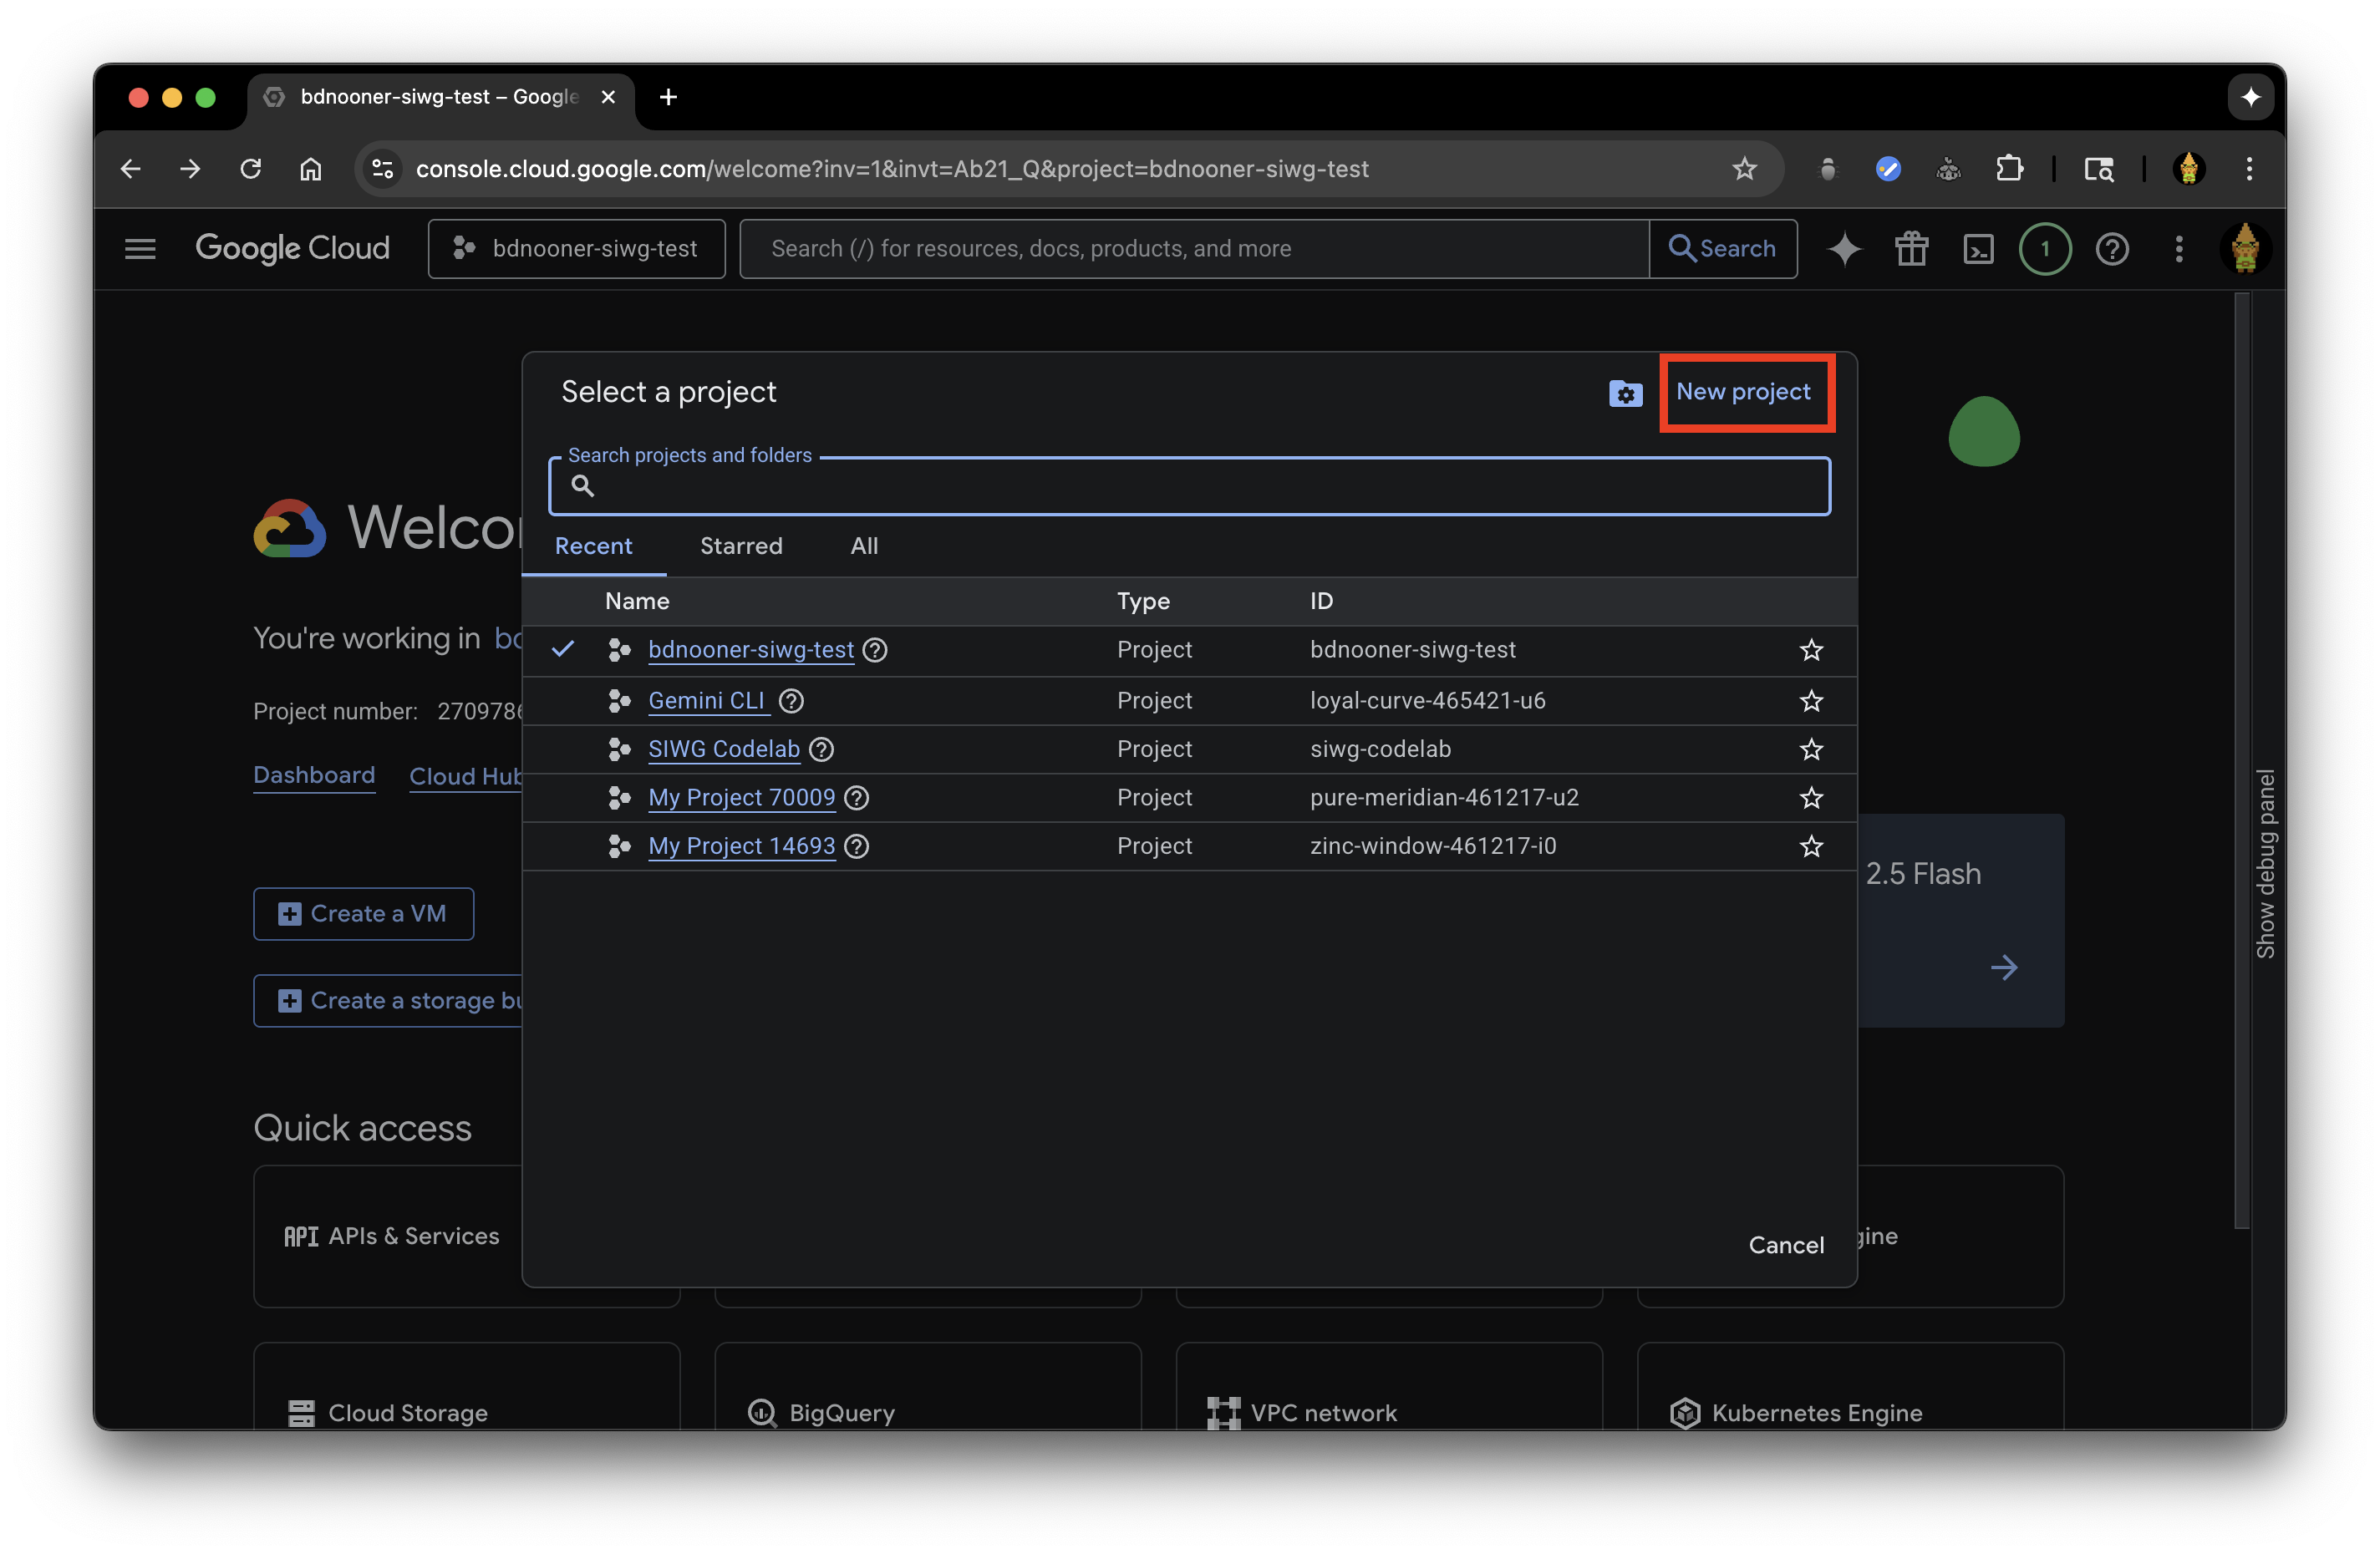Screen dimensions: 2380x1554
Task: Click the page vertical scrollbar
Action: point(2242,760)
